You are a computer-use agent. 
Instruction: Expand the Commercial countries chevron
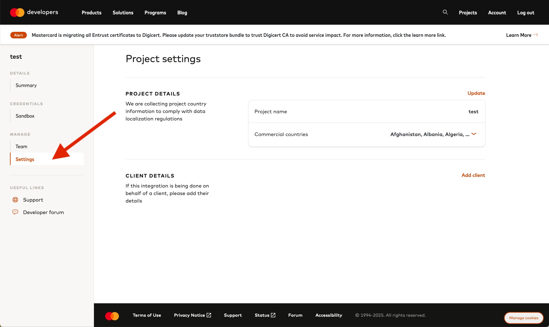click(x=474, y=134)
